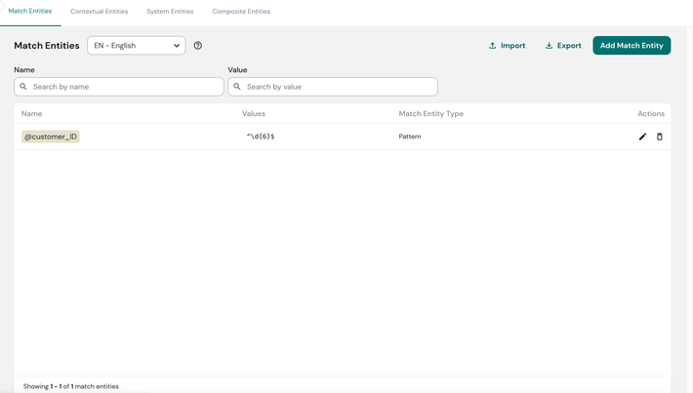
Task: Click magnifier icon in name search
Action: click(23, 87)
